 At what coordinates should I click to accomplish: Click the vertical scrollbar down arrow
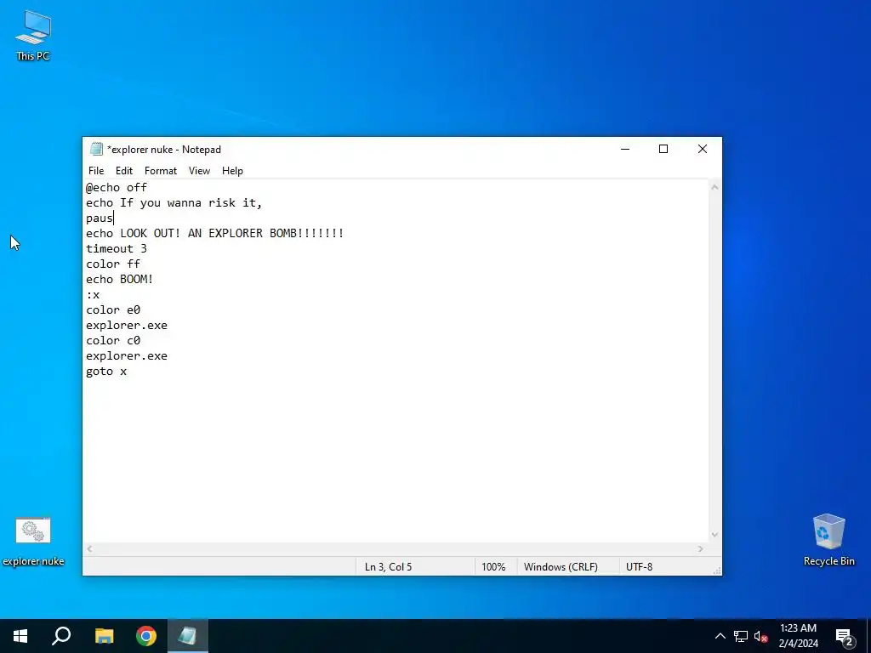(714, 535)
